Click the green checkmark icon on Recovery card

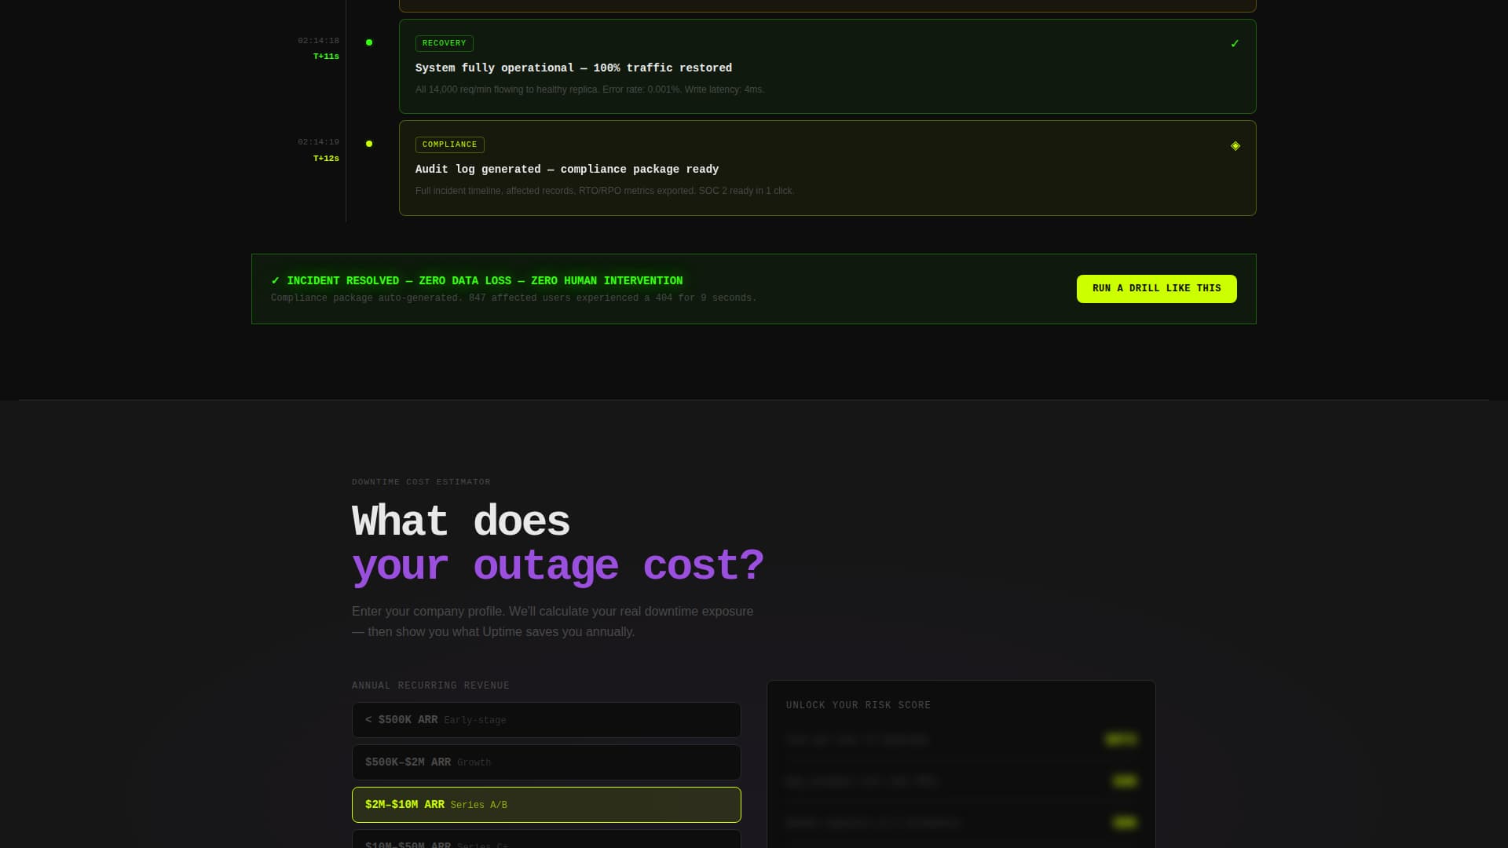tap(1235, 44)
